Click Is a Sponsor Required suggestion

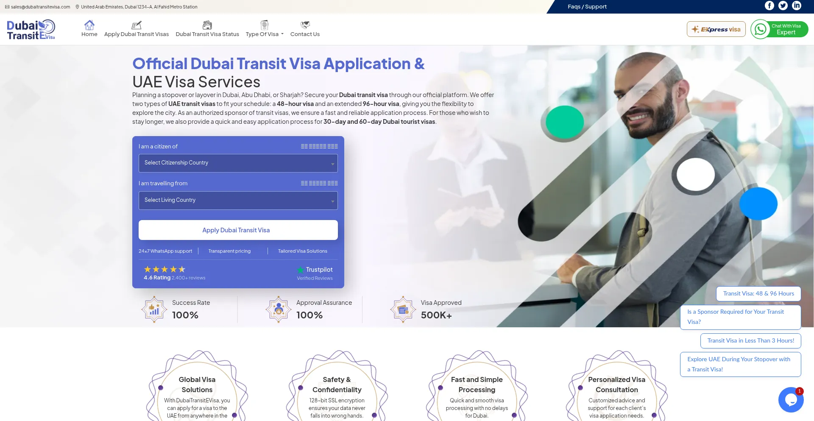tap(741, 317)
